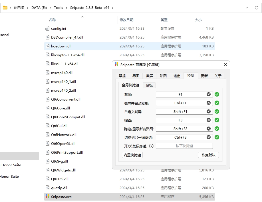Screen dimensions: 262x202
Task: Click the hoedown.dll file icon
Action: 48,46
